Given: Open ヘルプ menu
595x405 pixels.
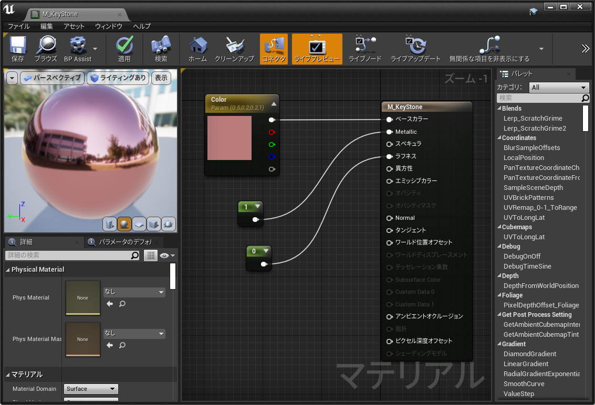Looking at the screenshot, I should [142, 26].
